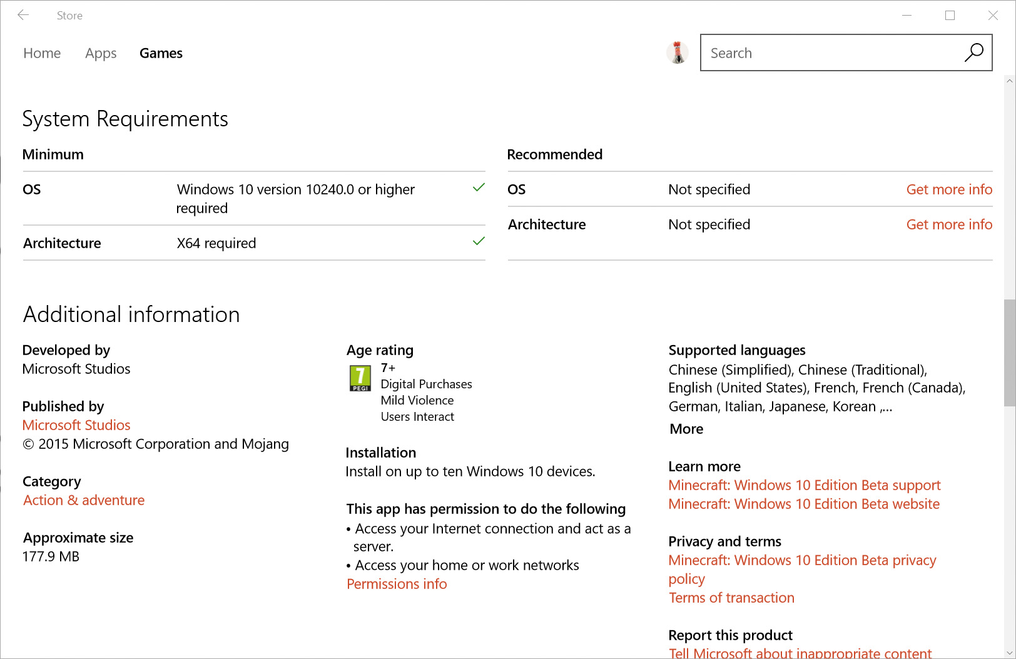Minimize the Store window
The height and width of the screenshot is (659, 1016).
click(907, 15)
